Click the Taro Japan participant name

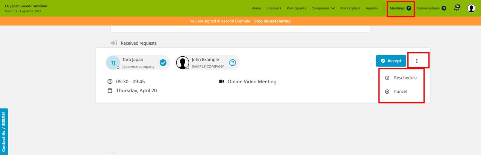pos(133,59)
